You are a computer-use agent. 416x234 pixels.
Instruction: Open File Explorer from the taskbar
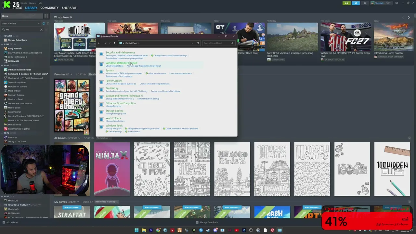coord(144,230)
